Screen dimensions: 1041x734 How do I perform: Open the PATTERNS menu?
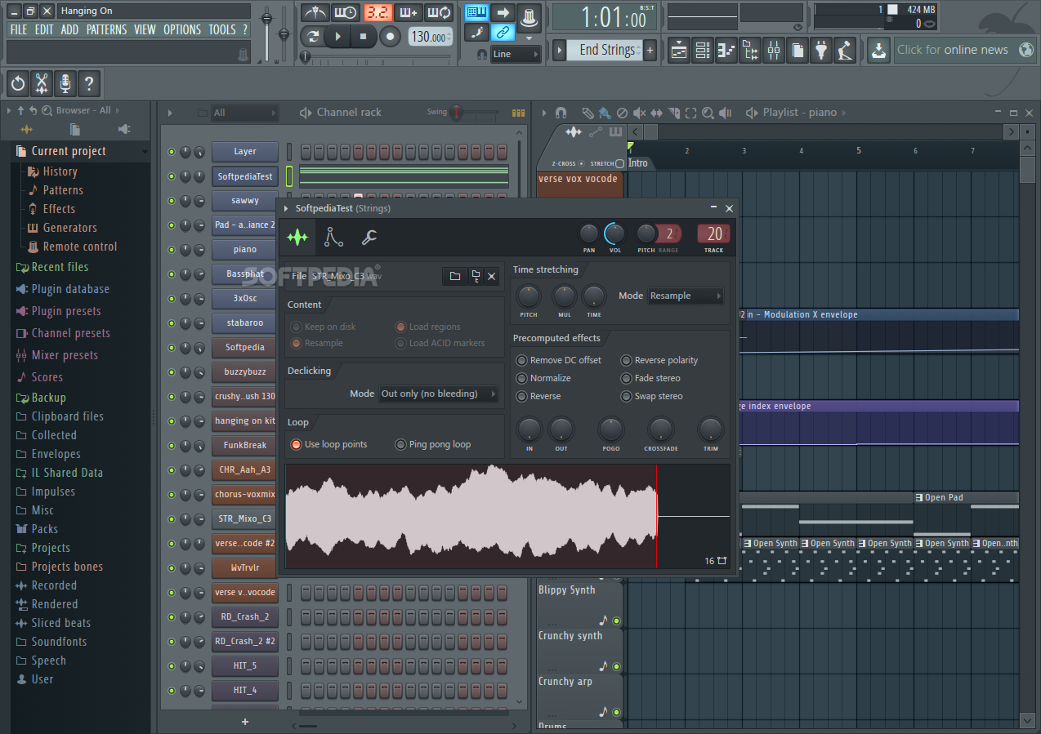107,29
